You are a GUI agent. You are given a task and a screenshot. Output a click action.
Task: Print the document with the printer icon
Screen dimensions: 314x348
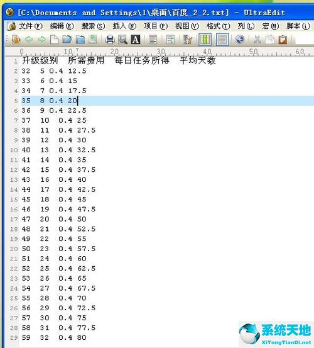[x=110, y=40]
